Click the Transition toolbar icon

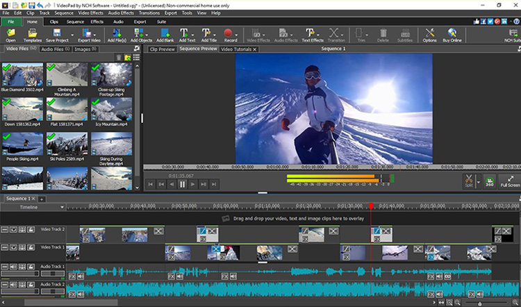[x=336, y=35]
